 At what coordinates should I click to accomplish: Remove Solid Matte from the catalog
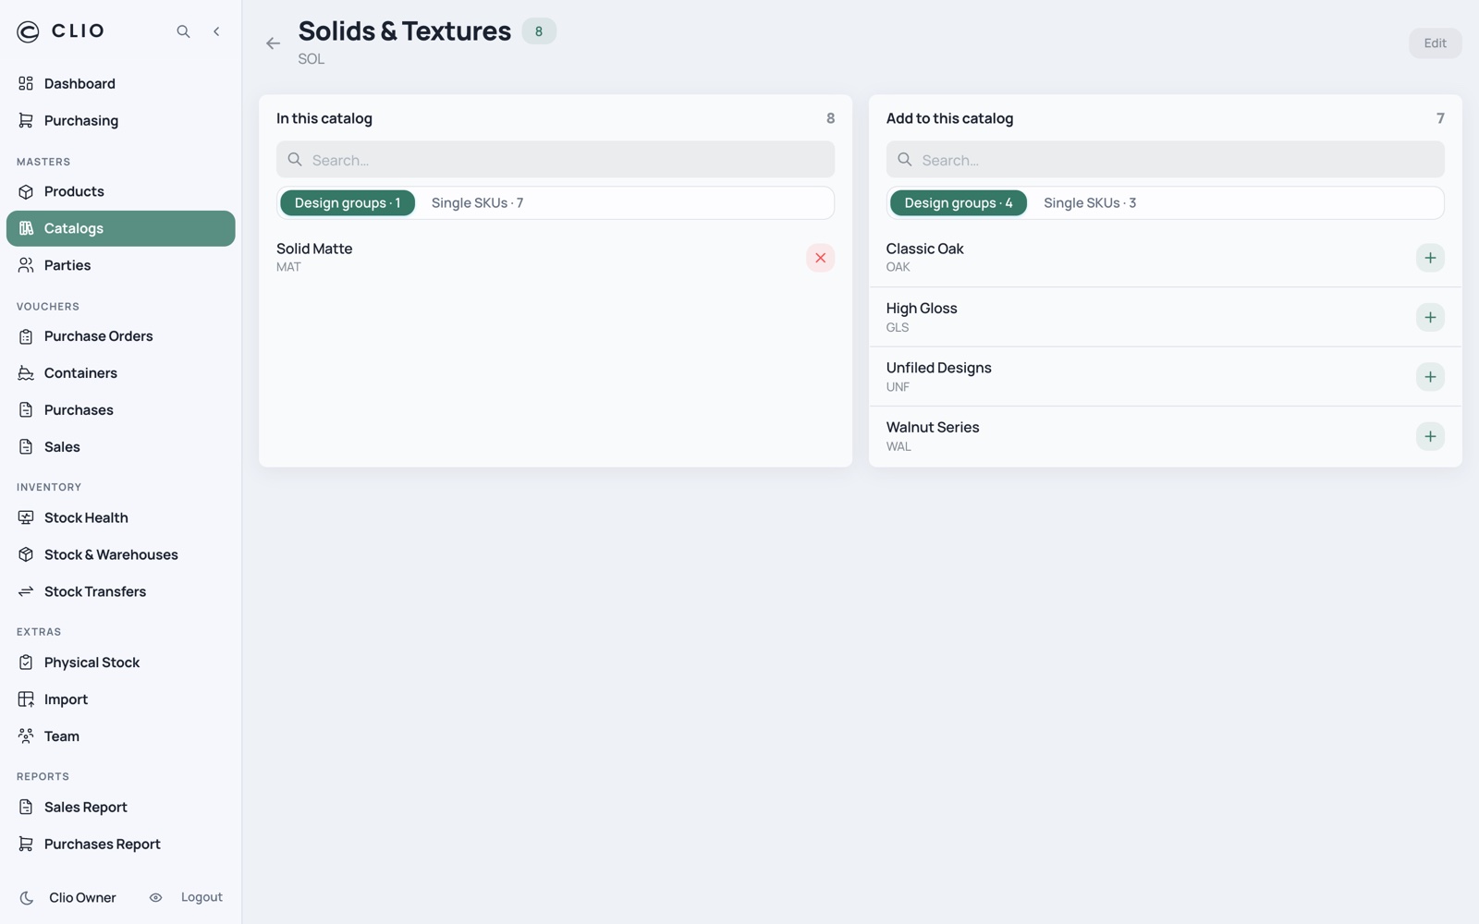point(820,258)
